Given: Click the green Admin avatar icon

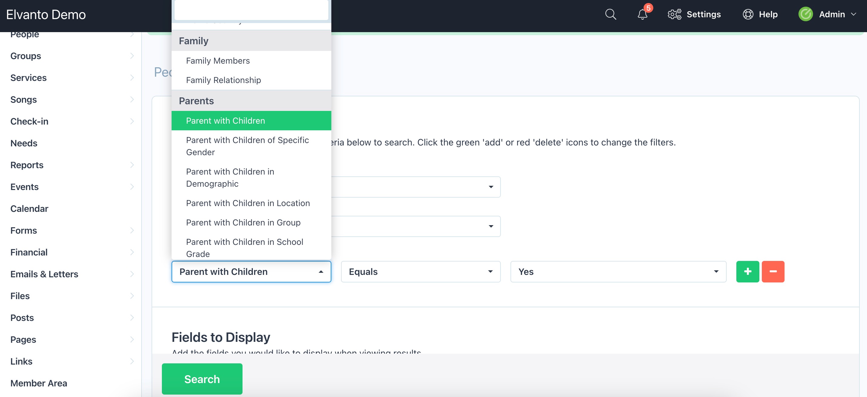Looking at the screenshot, I should point(805,14).
